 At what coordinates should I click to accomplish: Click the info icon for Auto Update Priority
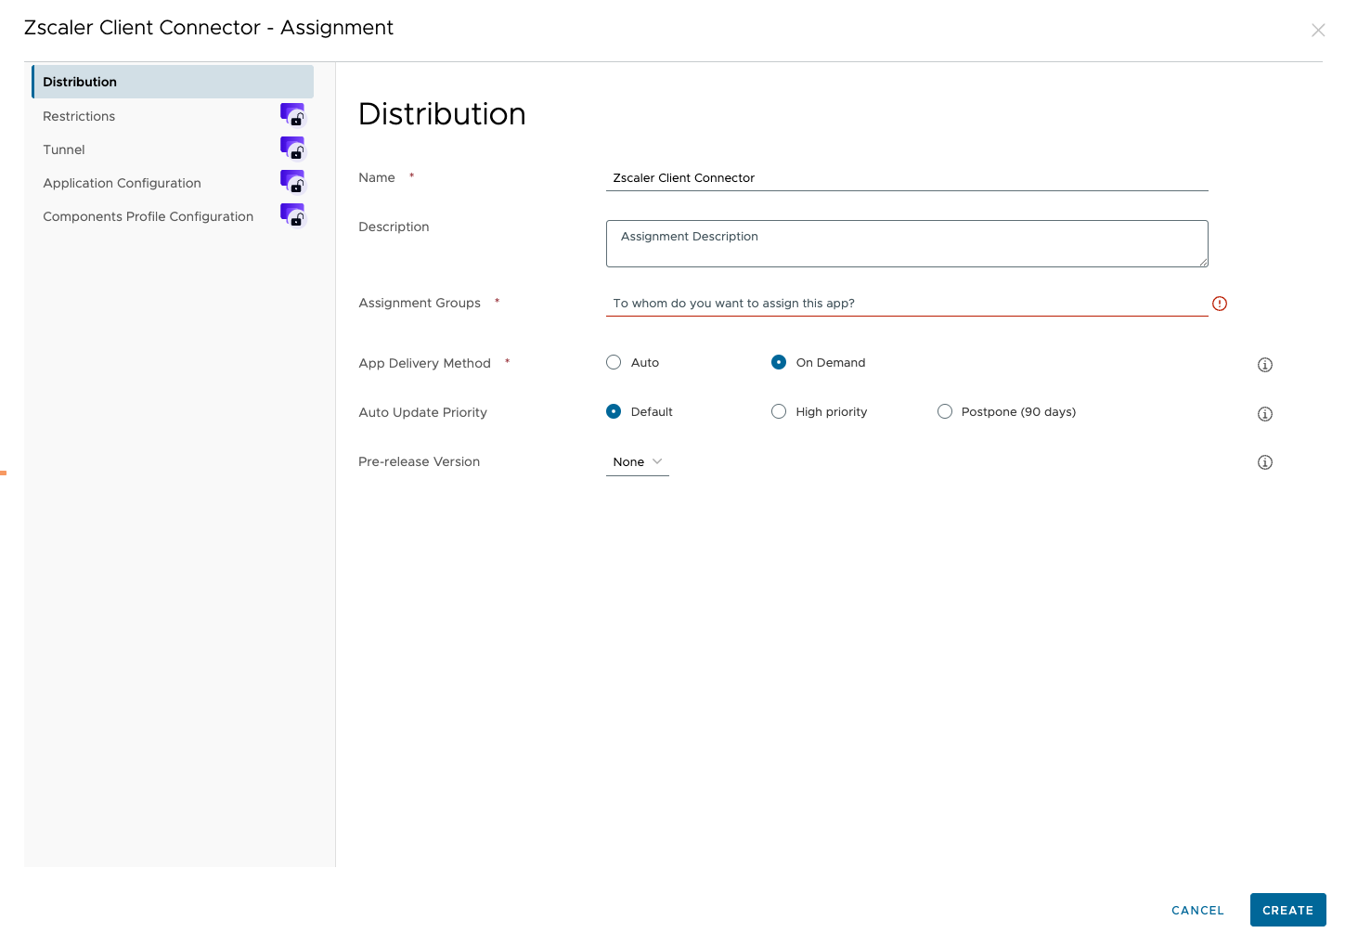pos(1264,414)
